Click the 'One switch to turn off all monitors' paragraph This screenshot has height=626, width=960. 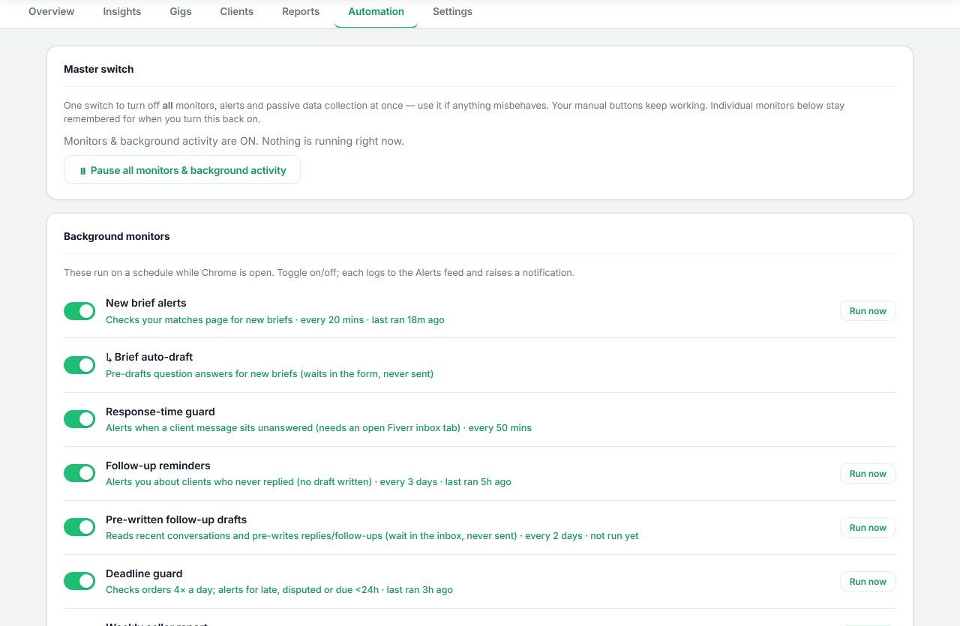[x=454, y=112]
